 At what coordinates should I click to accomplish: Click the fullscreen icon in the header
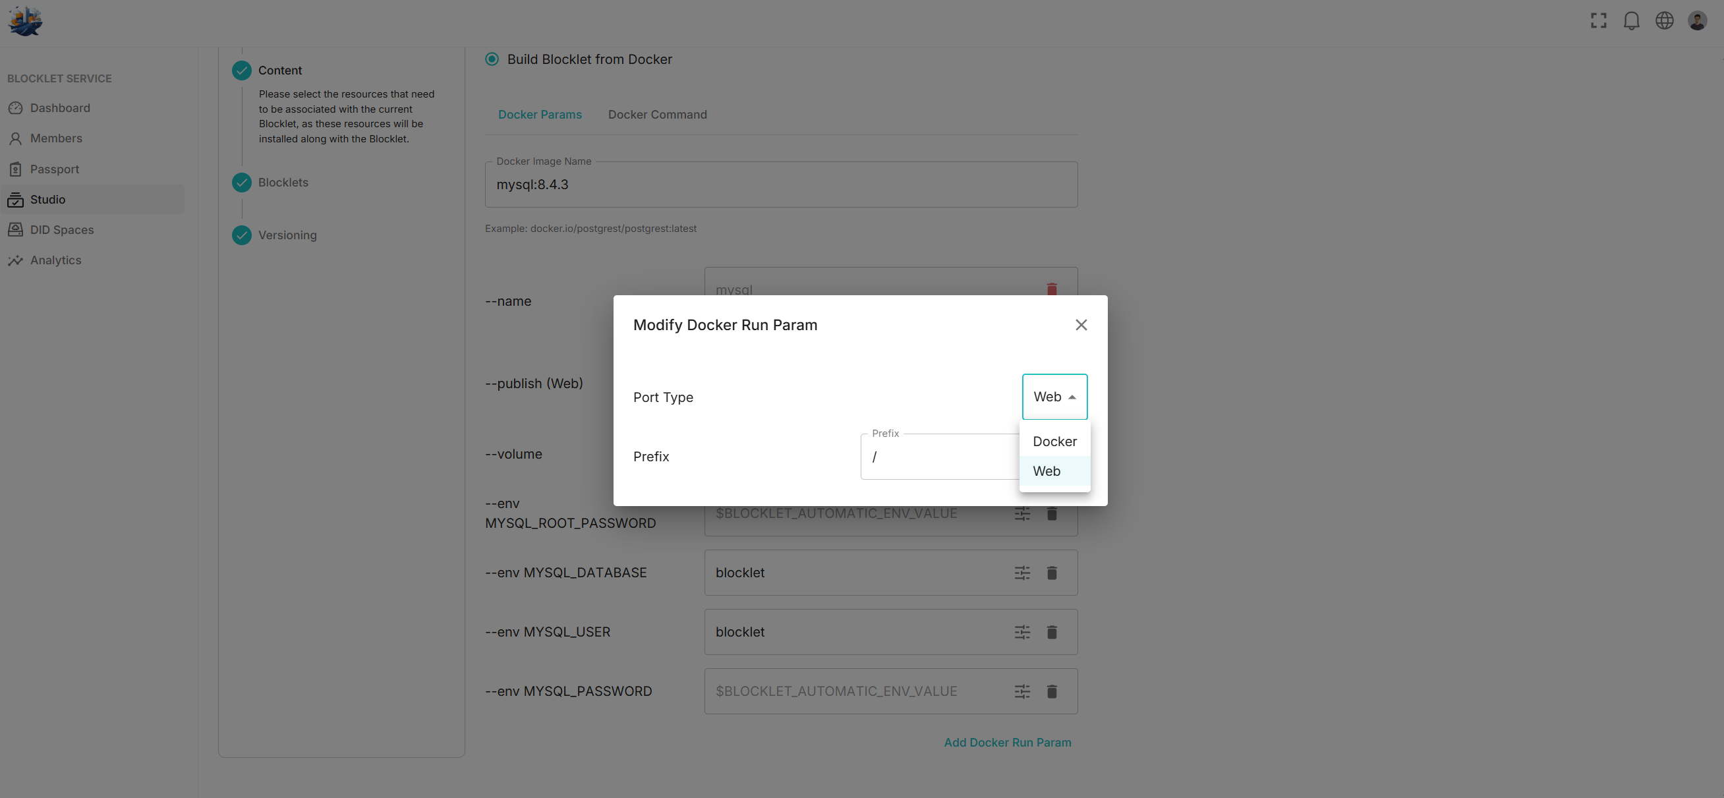click(x=1598, y=20)
